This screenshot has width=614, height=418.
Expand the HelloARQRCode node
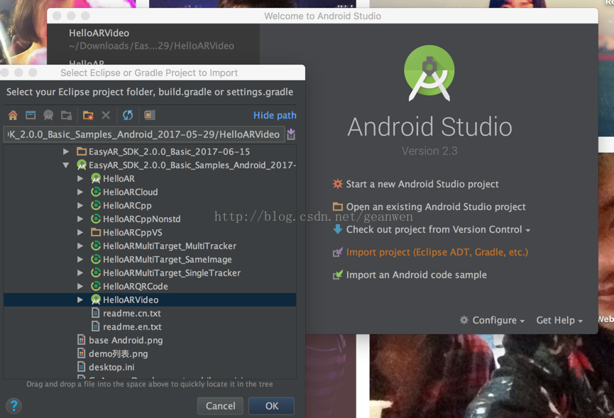point(80,286)
